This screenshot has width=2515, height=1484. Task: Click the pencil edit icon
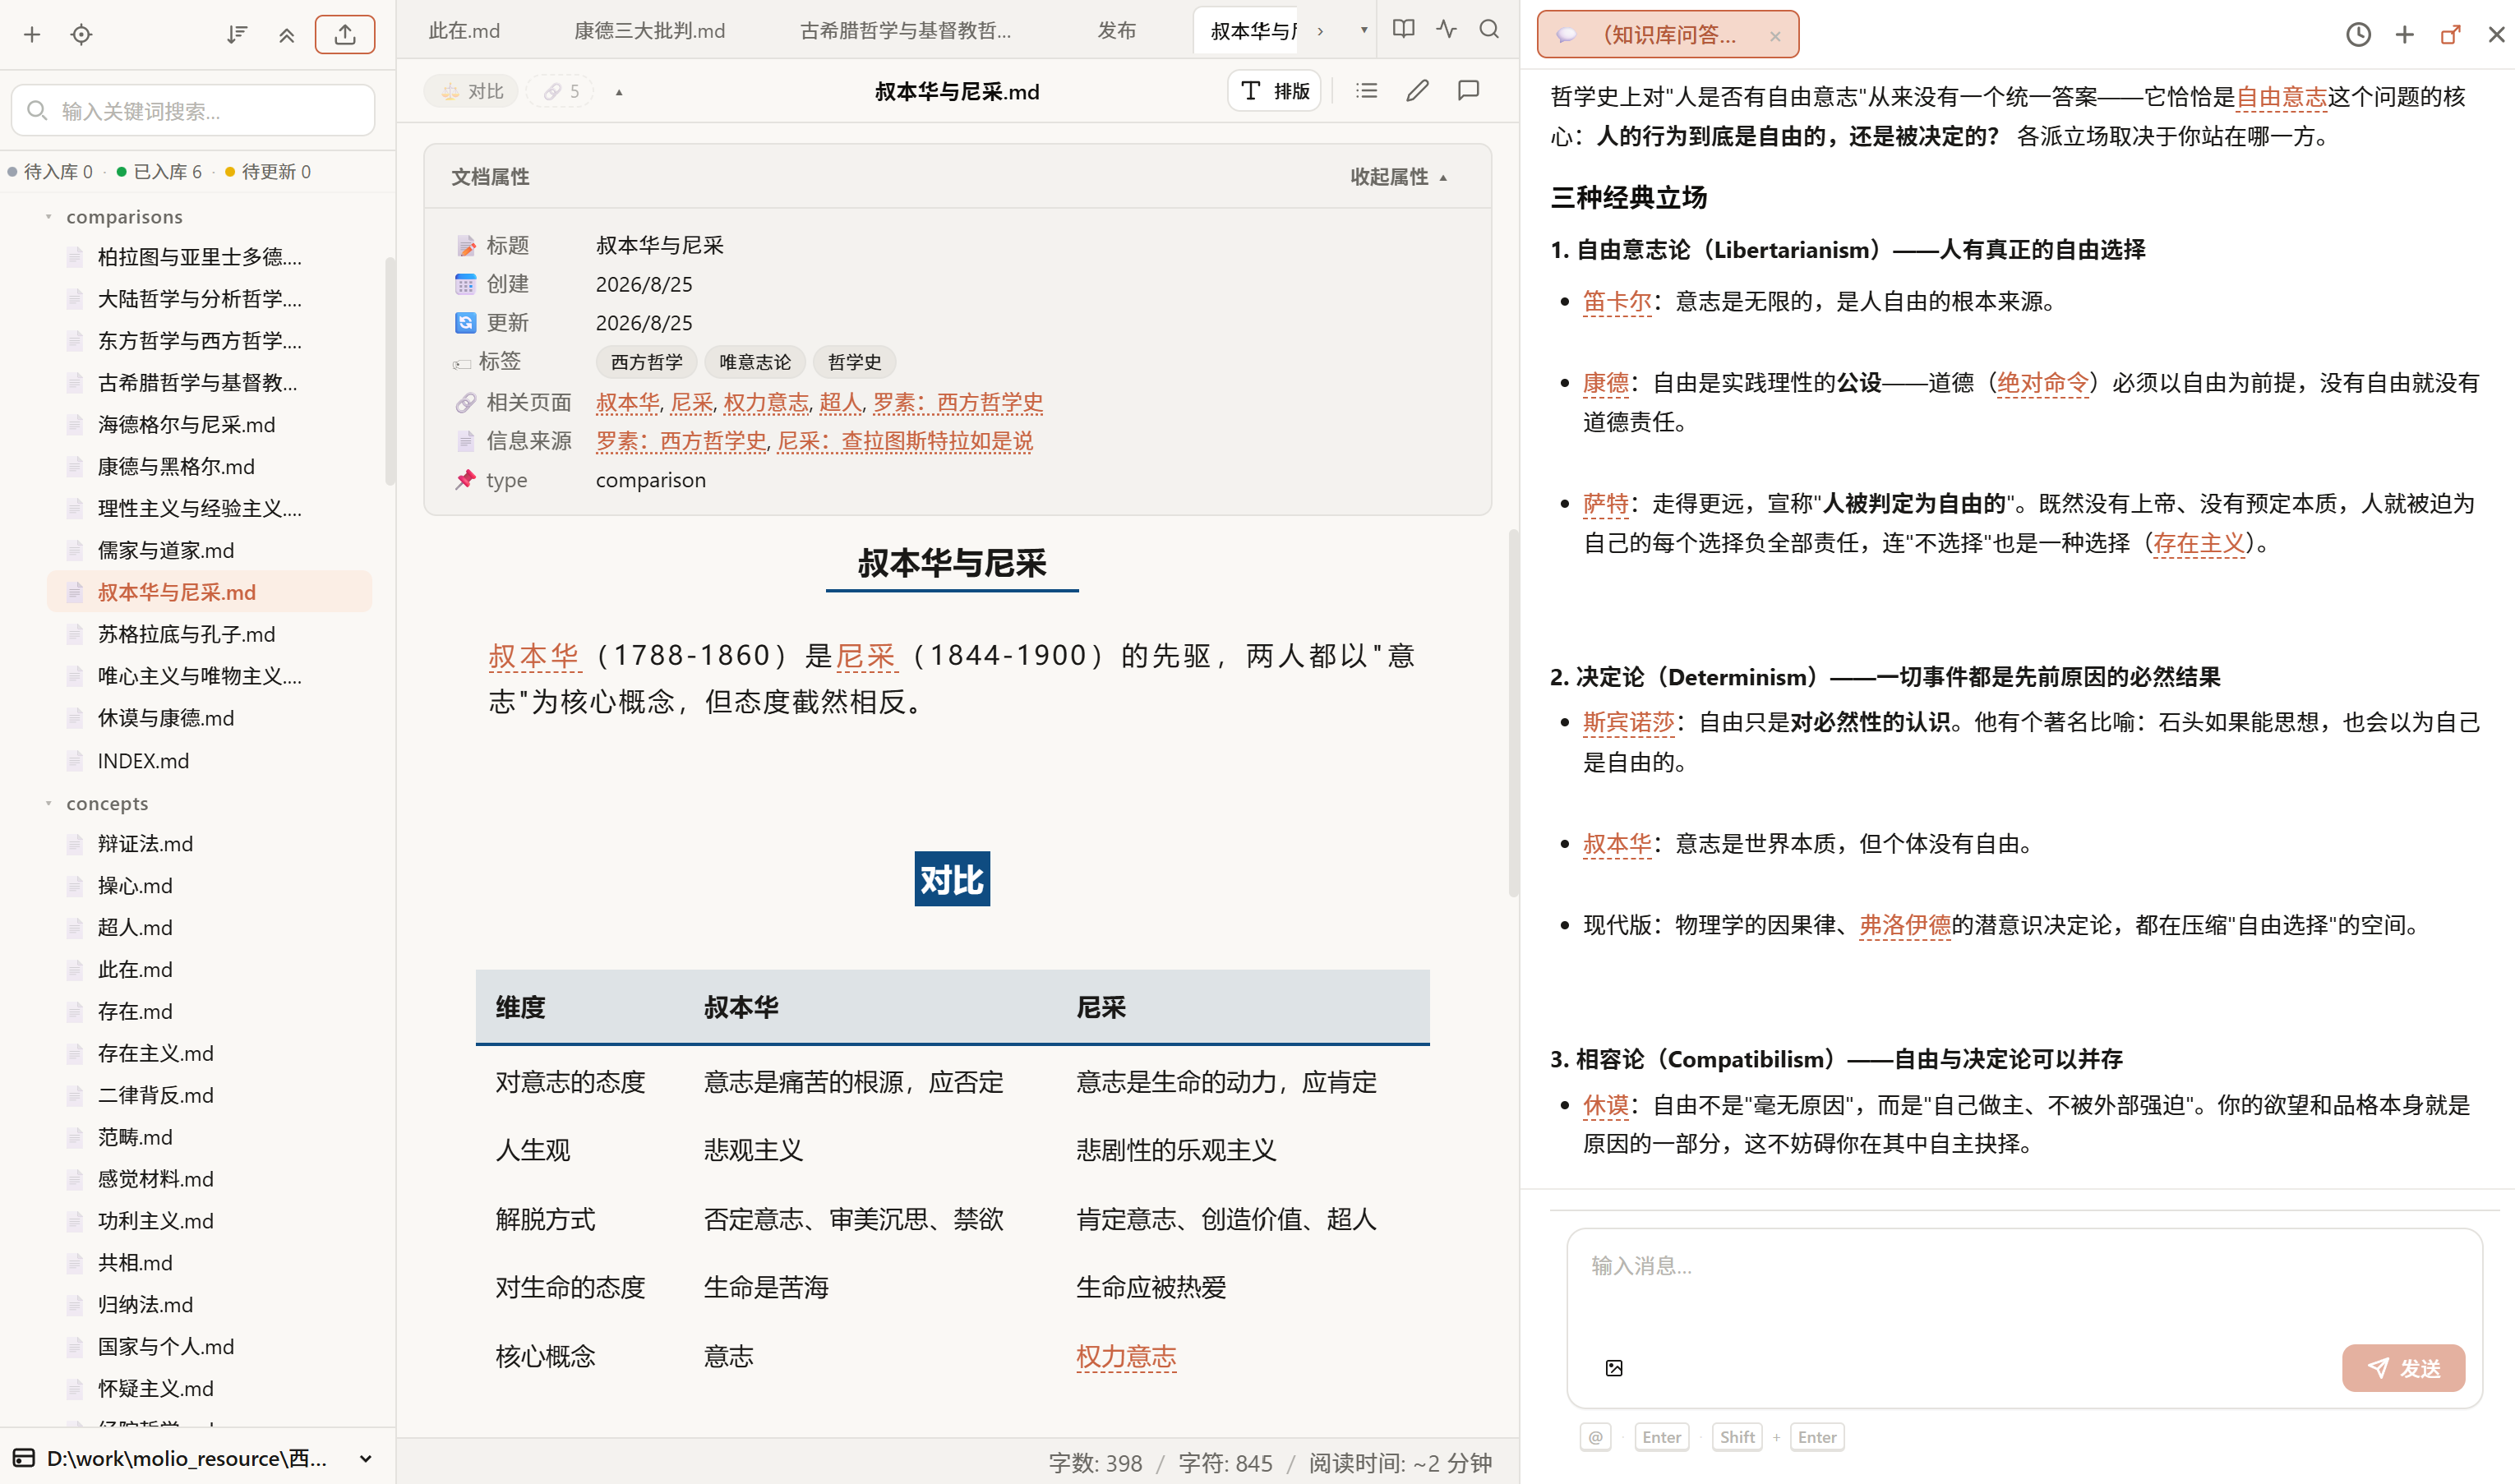[1417, 91]
